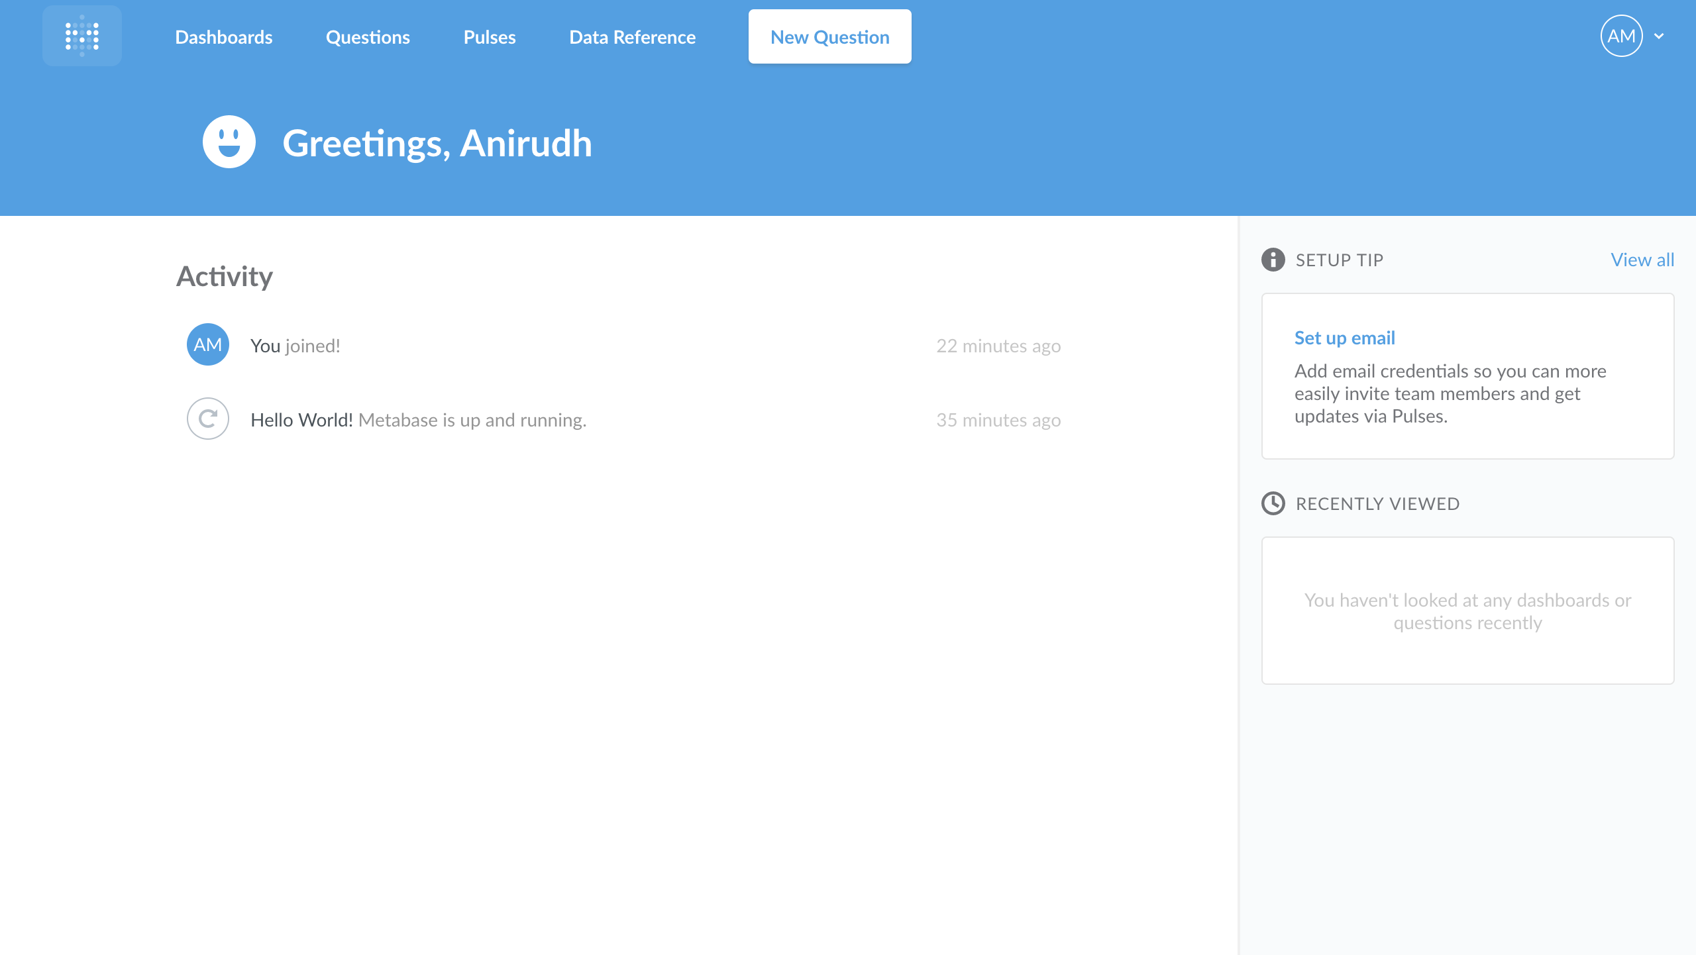Click the Metabase logo home icon
This screenshot has width=1696, height=955.
click(x=82, y=36)
